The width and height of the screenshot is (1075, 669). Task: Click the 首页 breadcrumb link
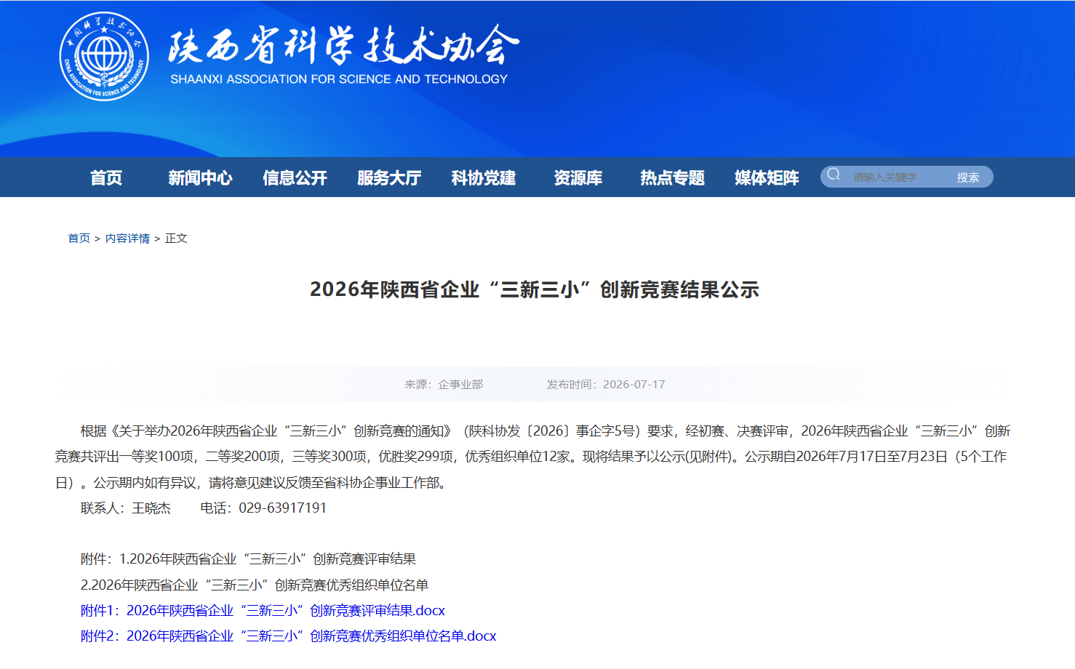click(x=79, y=239)
